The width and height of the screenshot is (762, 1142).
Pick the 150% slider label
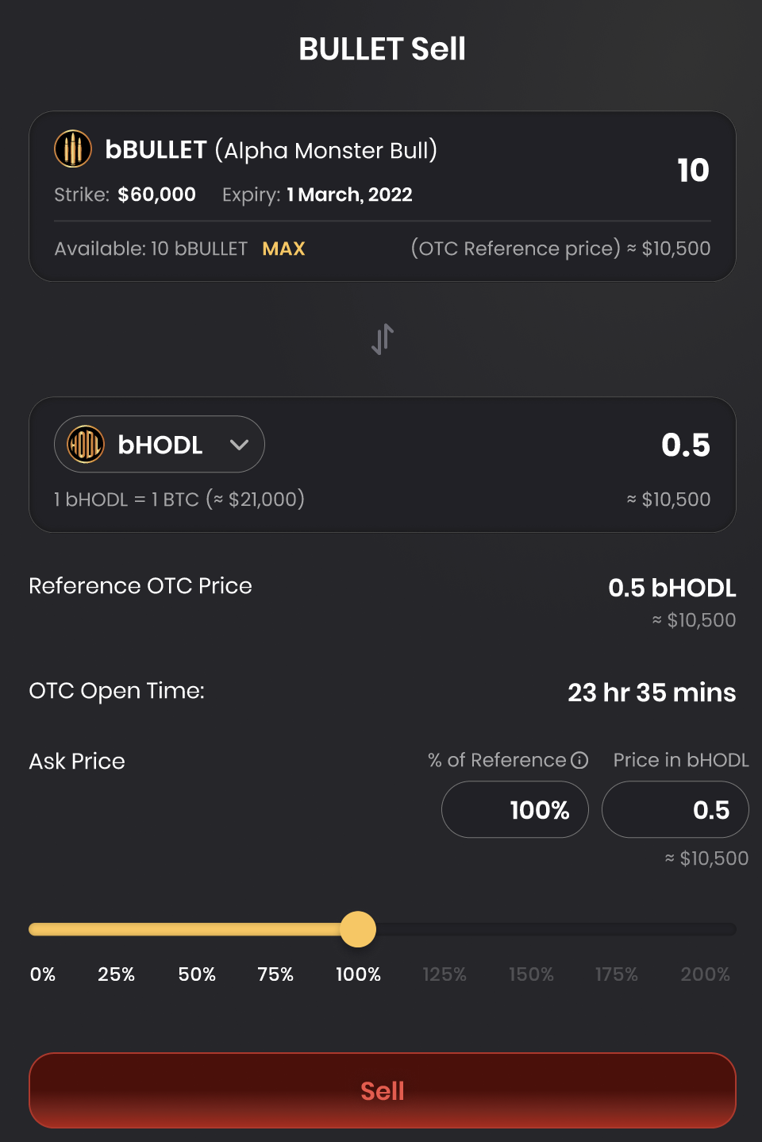pyautogui.click(x=531, y=974)
